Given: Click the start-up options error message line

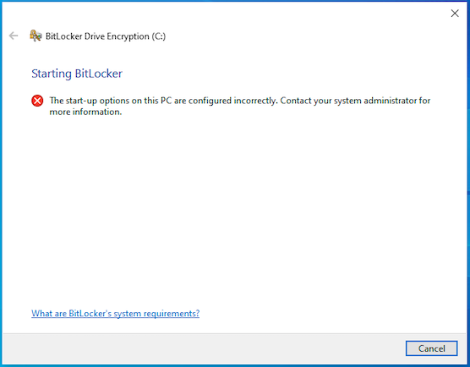Looking at the screenshot, I should coord(240,101).
